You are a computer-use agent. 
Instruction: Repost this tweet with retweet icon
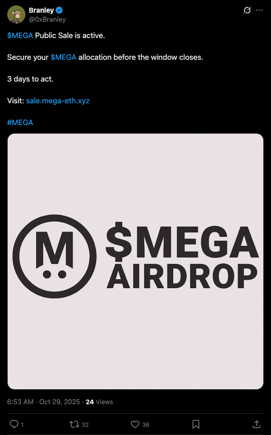pos(74,424)
